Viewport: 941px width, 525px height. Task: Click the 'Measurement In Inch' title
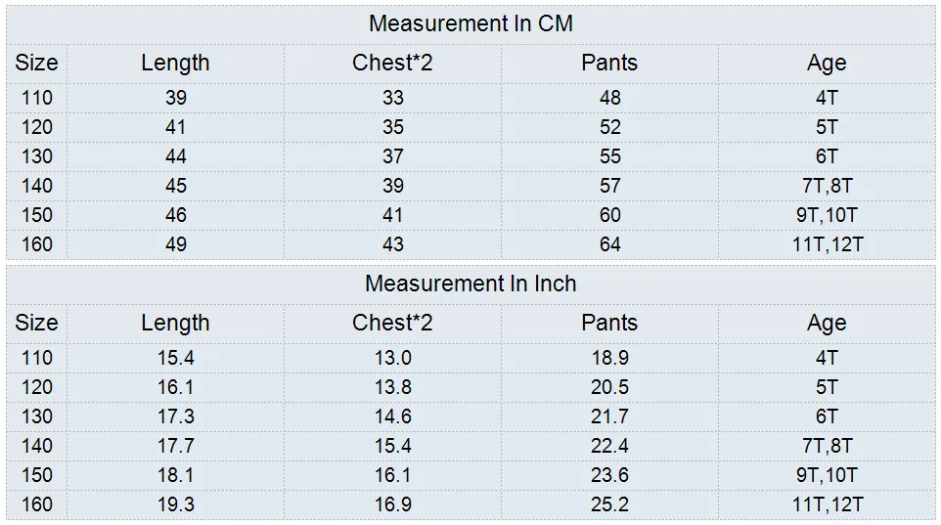[470, 284]
